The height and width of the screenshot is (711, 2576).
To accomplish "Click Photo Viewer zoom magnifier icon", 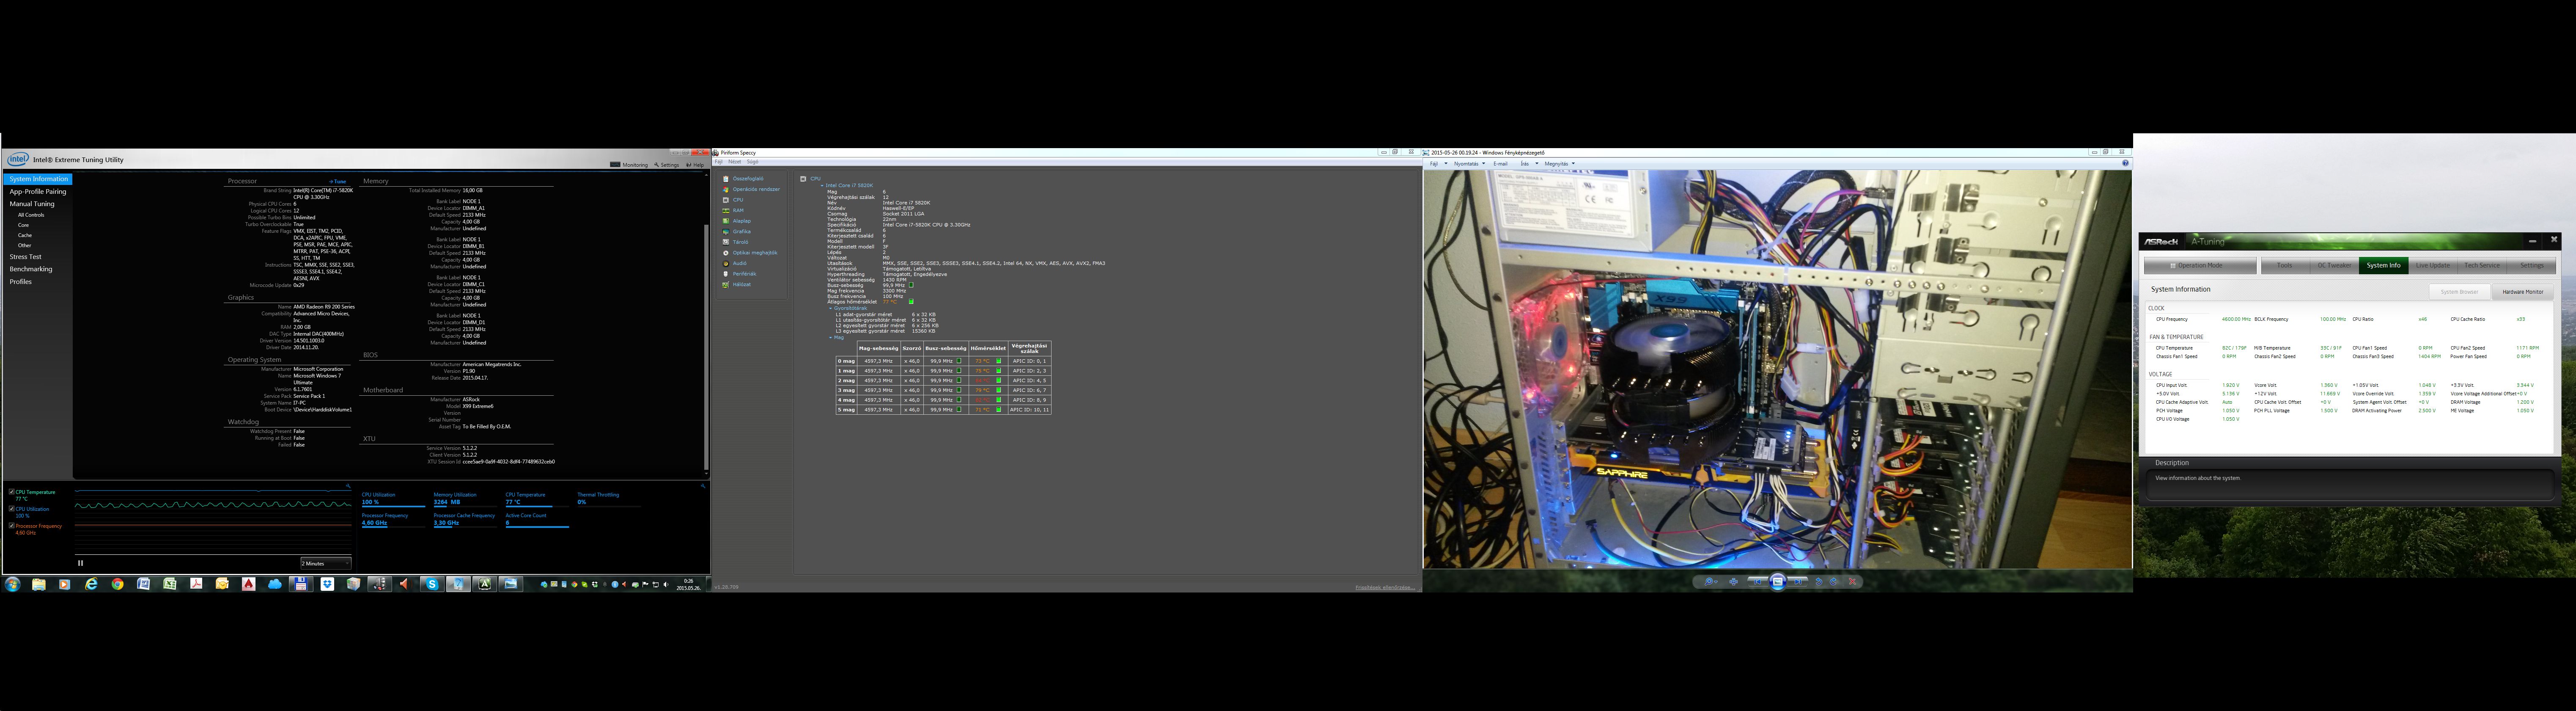I will (x=1709, y=582).
